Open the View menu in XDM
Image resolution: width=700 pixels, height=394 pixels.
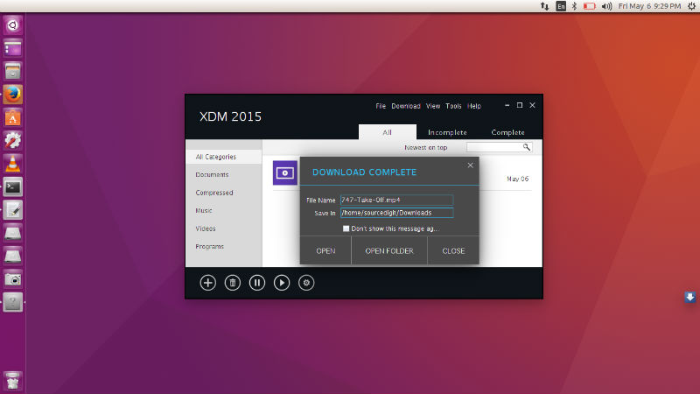click(432, 106)
